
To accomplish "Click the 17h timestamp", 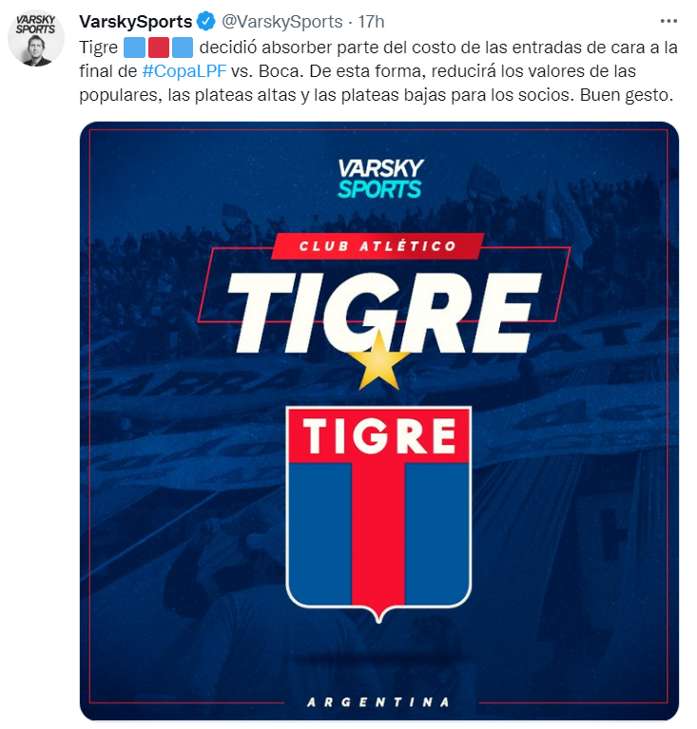I will [x=371, y=22].
